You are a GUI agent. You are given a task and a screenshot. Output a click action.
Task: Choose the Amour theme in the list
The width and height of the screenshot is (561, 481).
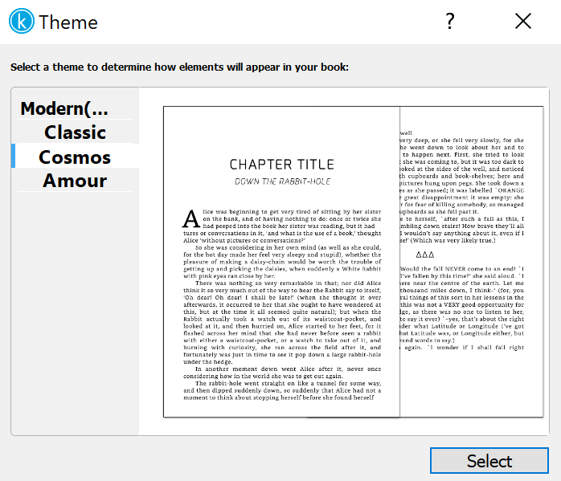pyautogui.click(x=75, y=180)
